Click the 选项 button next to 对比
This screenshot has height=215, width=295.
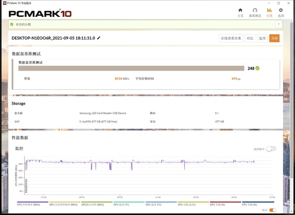coord(262,38)
